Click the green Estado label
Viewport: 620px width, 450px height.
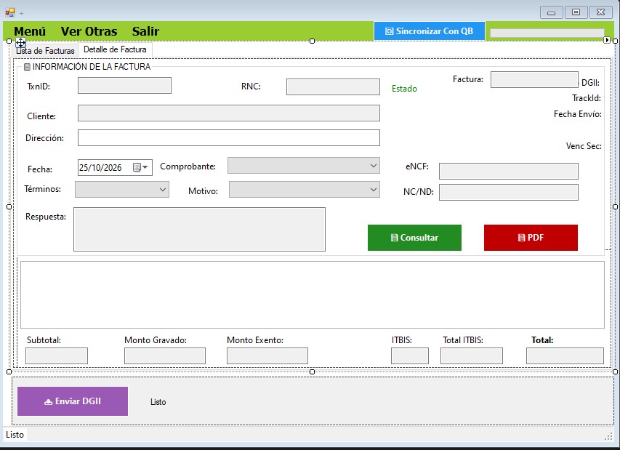pyautogui.click(x=404, y=89)
